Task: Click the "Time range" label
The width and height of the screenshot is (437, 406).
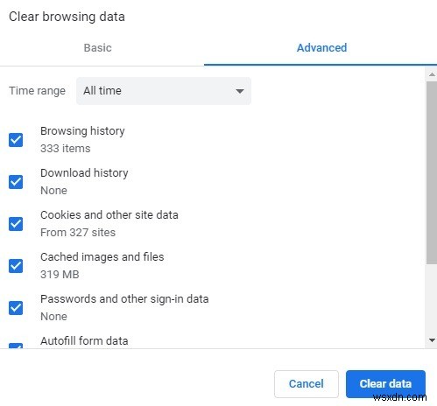Action: point(37,91)
